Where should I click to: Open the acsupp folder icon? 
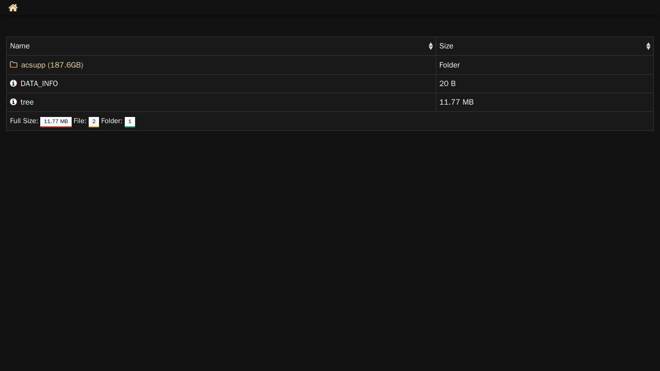(x=14, y=65)
